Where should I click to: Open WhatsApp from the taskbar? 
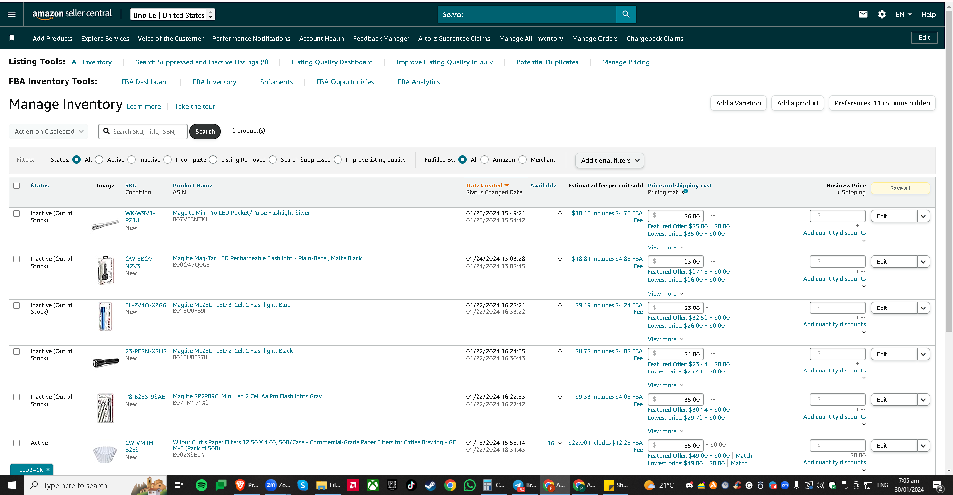[469, 485]
